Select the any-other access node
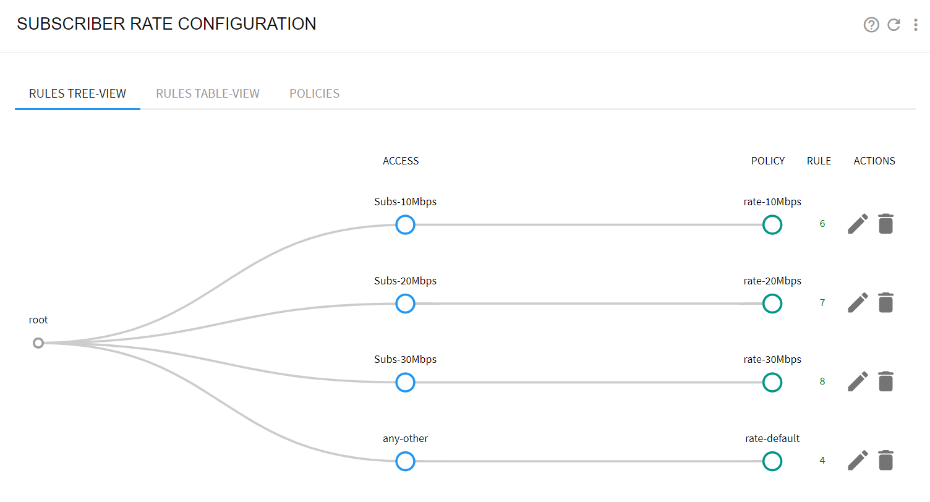 (405, 461)
